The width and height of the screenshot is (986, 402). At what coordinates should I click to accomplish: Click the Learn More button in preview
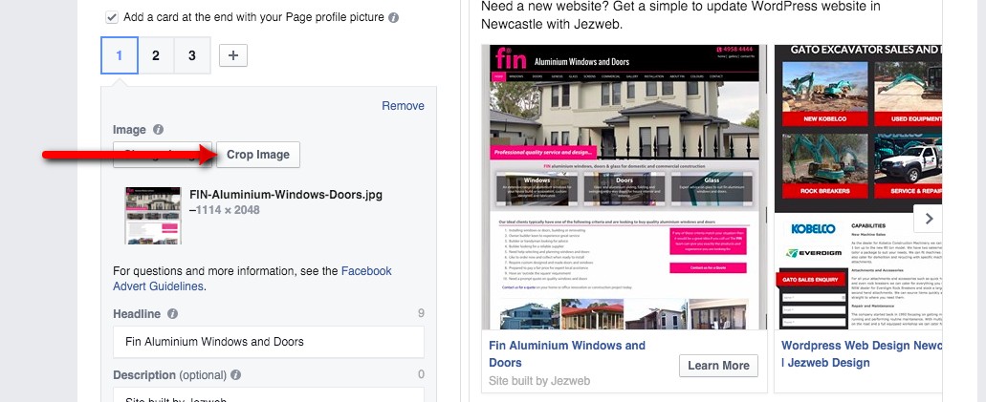[718, 366]
